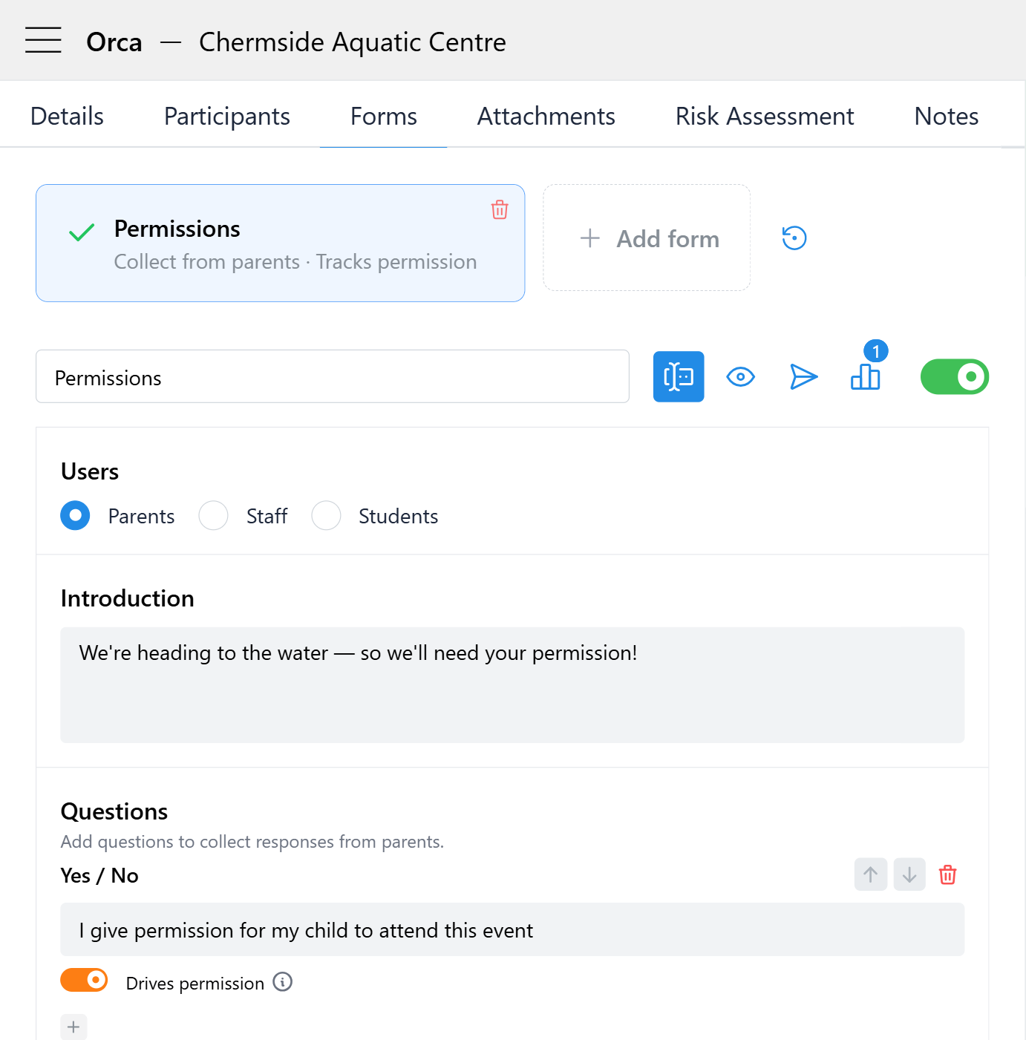Screen dimensions: 1026x1040
Task: View form responses chart icon
Action: pos(865,376)
